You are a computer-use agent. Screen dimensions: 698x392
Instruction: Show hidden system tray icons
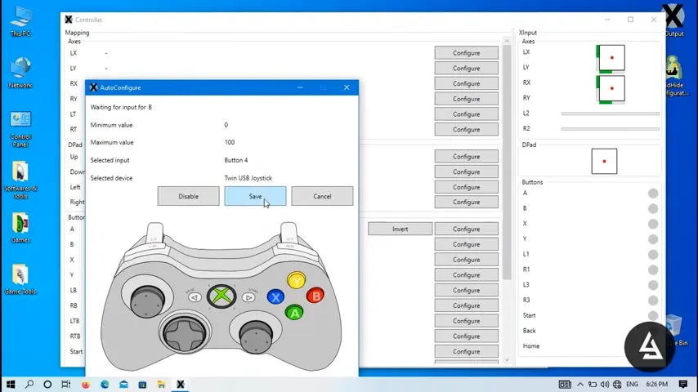coord(580,384)
